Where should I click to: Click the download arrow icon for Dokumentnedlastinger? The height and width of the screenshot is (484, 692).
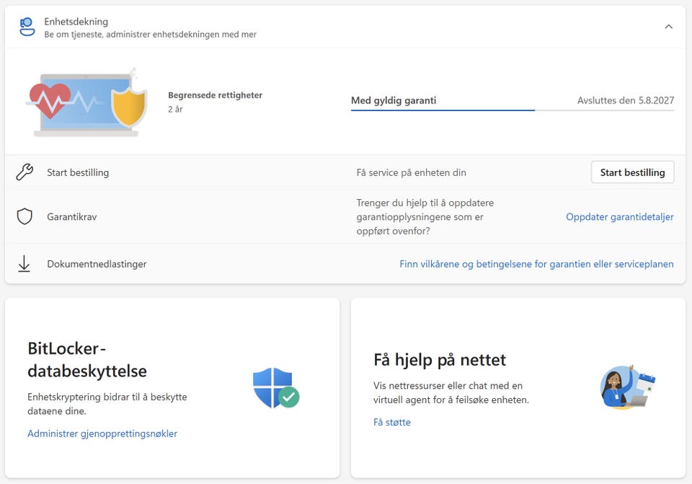(25, 263)
